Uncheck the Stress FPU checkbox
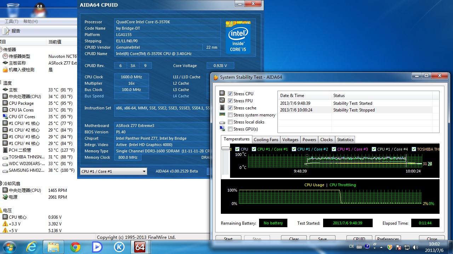 coord(230,101)
